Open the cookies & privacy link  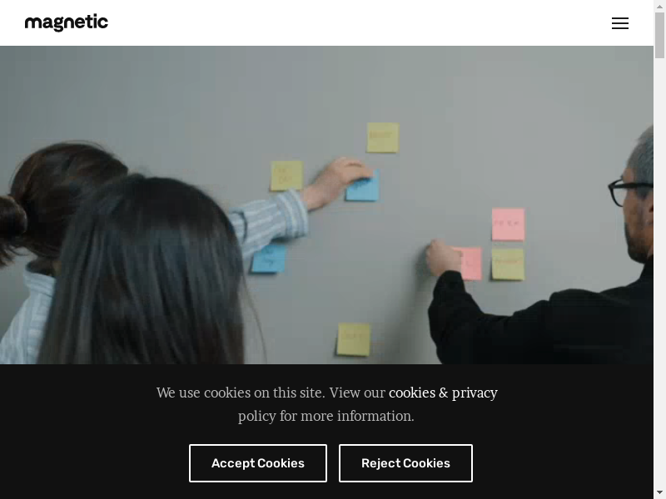pyautogui.click(x=443, y=393)
